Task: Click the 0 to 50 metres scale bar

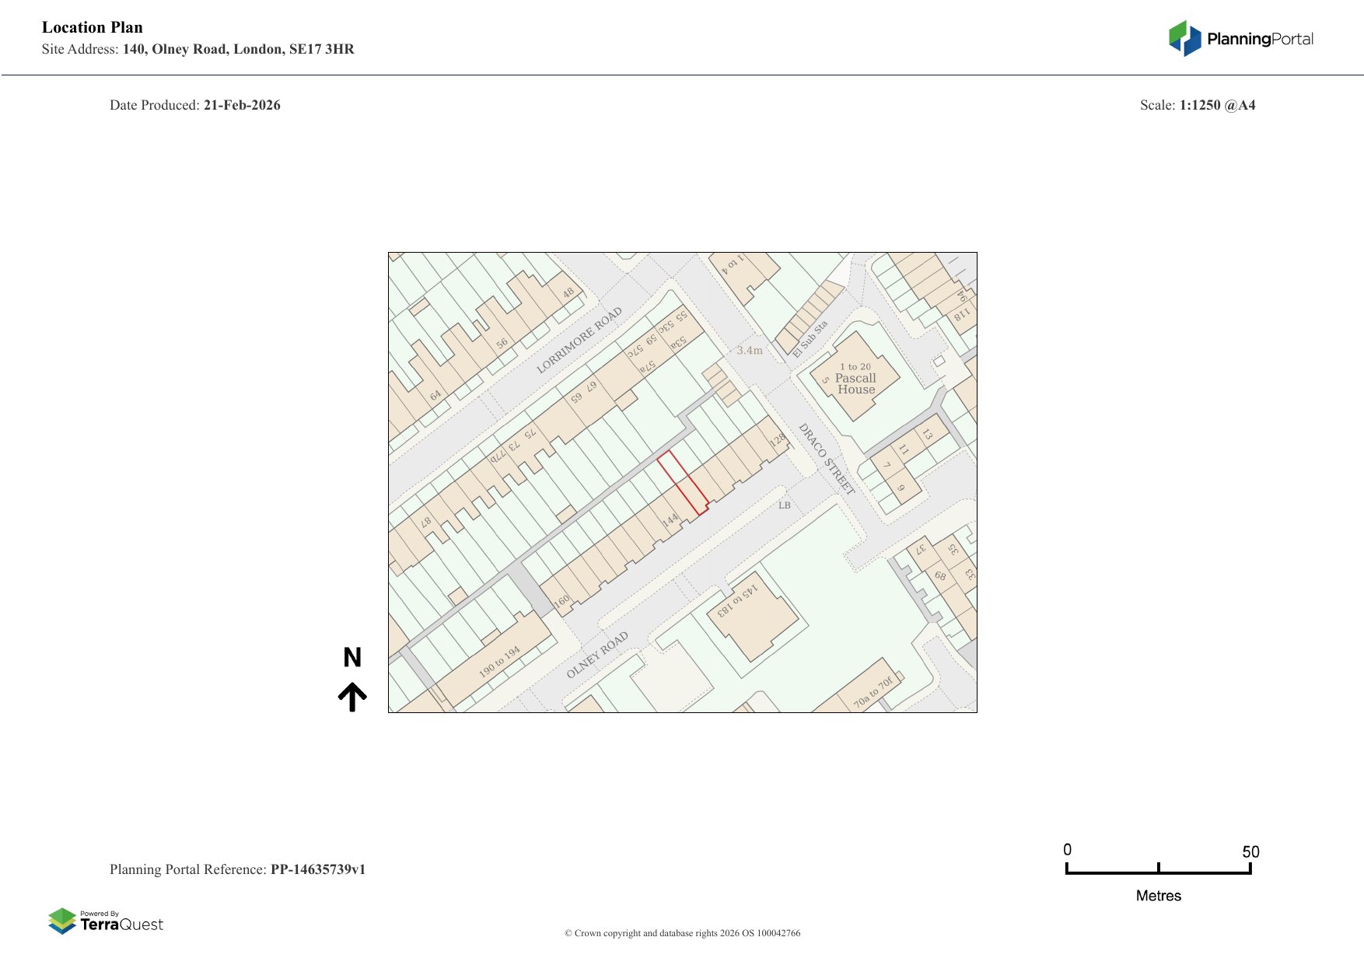Action: coord(1158,870)
